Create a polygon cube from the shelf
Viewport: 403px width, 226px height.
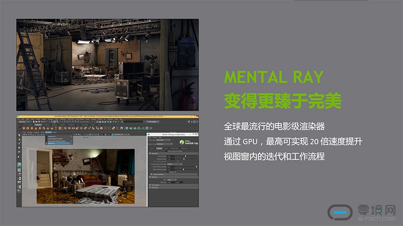(28, 128)
